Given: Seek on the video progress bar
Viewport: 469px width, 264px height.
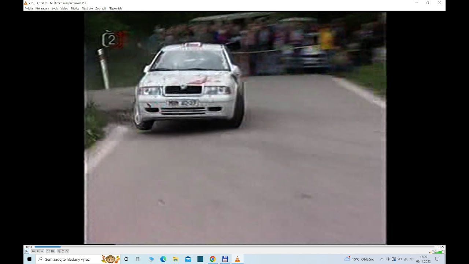Looking at the screenshot, I should 234,247.
